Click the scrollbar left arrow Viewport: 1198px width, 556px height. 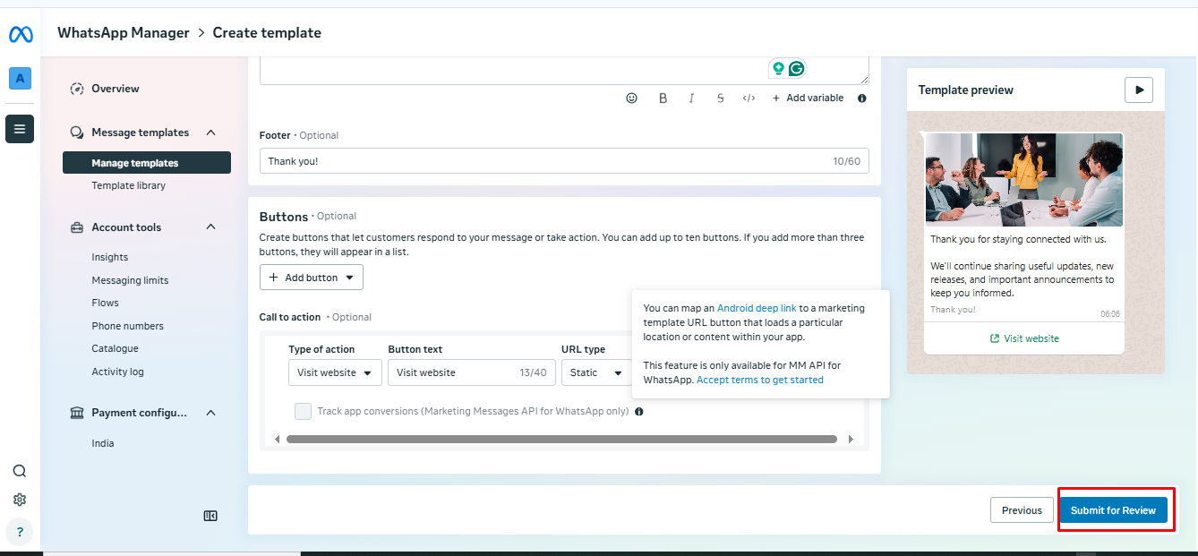point(277,440)
